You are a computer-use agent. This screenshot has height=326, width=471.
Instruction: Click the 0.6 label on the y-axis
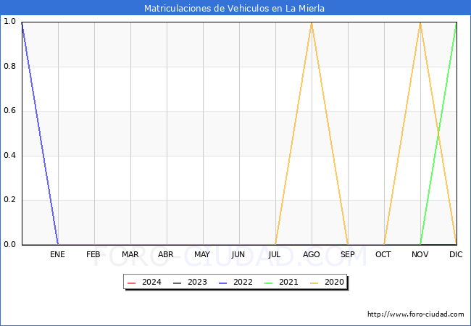click(x=10, y=111)
